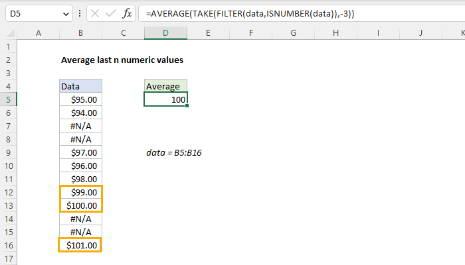The image size is (465, 265).
Task: Select row 1 header
Action: [x=8, y=47]
